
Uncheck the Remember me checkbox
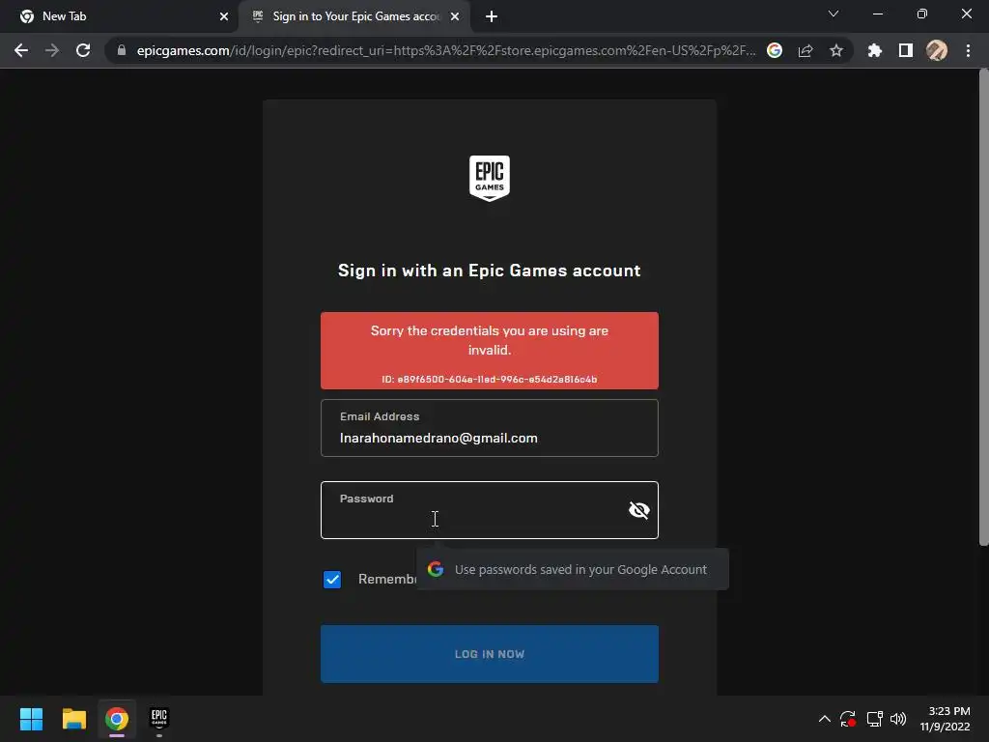[x=332, y=580]
